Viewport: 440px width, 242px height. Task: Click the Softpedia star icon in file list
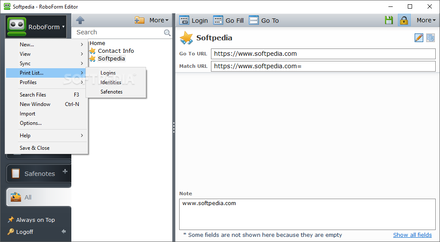(x=92, y=58)
